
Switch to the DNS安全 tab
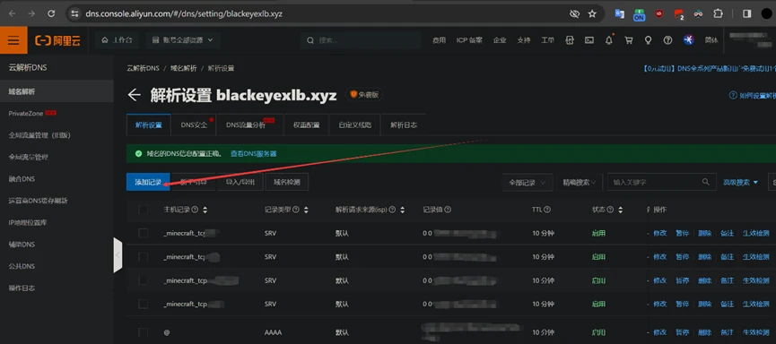194,125
